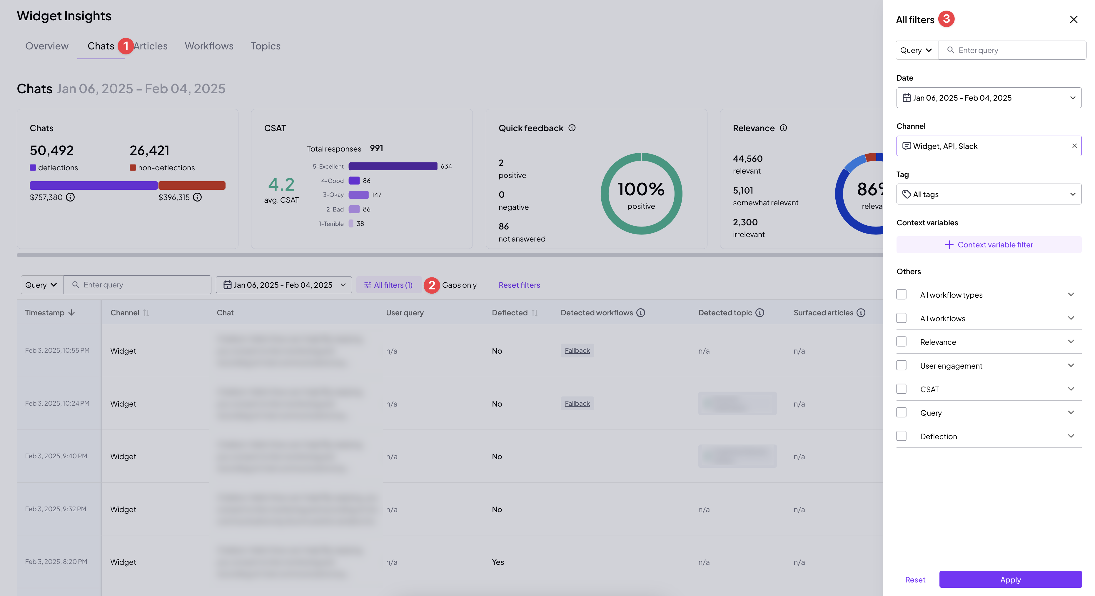
Task: Sort by Timestamp arrow icon
Action: click(x=72, y=313)
